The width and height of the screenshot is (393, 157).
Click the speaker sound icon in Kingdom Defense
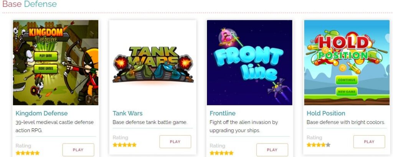click(x=96, y=100)
